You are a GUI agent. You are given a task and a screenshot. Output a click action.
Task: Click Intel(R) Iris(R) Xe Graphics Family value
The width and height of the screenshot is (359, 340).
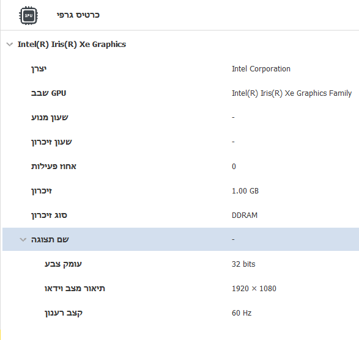click(x=292, y=93)
